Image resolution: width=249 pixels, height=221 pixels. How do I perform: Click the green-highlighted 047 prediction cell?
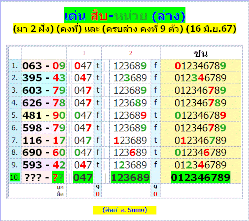click(83, 177)
